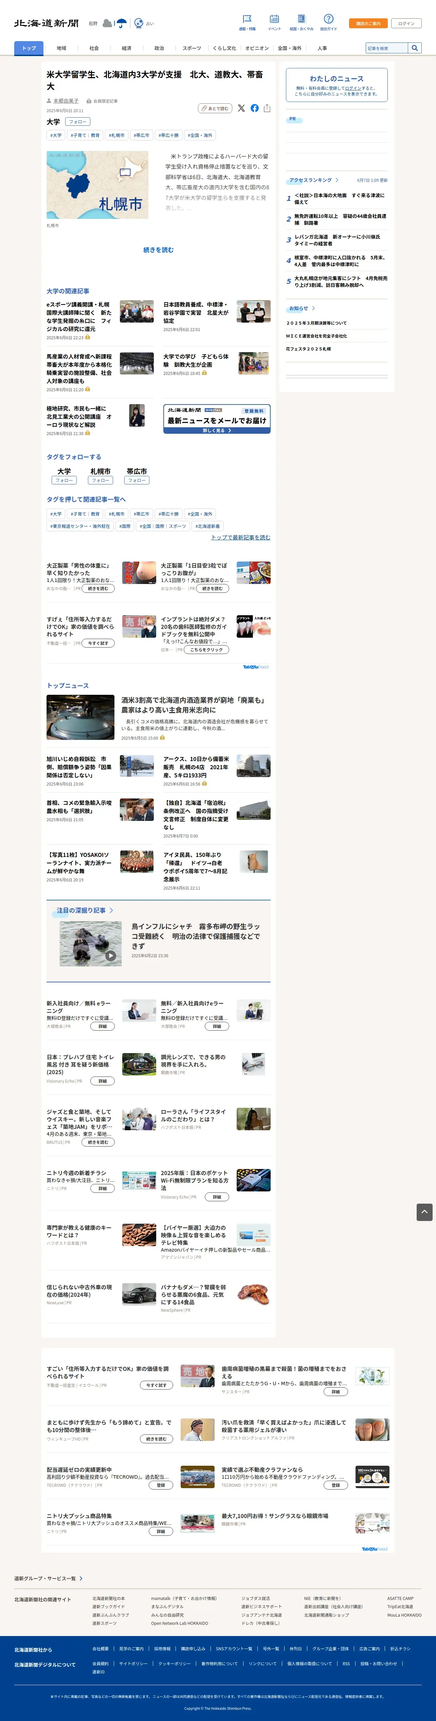Save article with あとで読む button

pyautogui.click(x=215, y=108)
